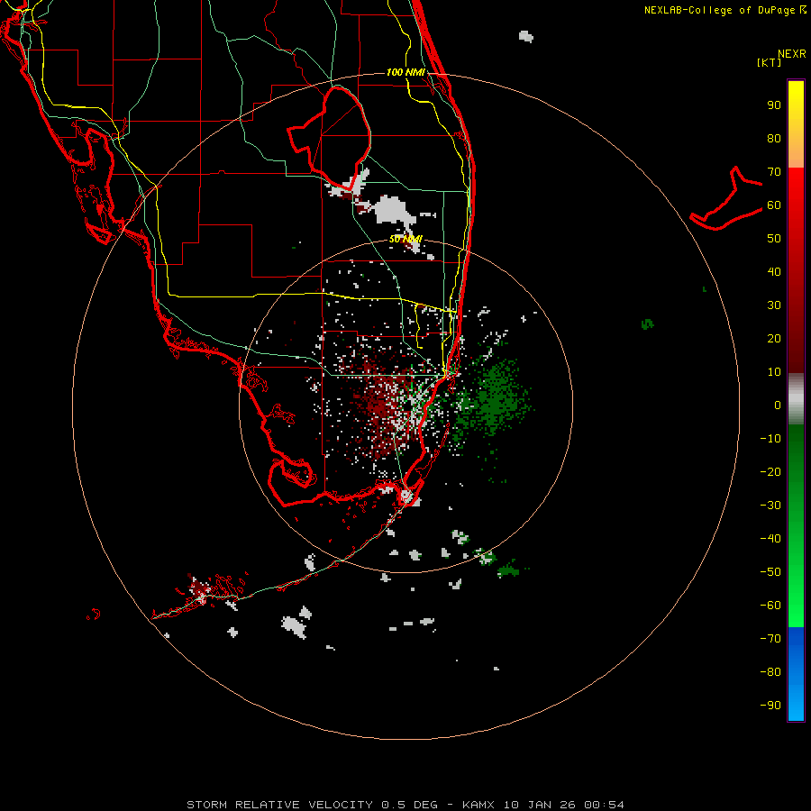
Task: Click the [KT] units label above color scale
Action: click(770, 62)
